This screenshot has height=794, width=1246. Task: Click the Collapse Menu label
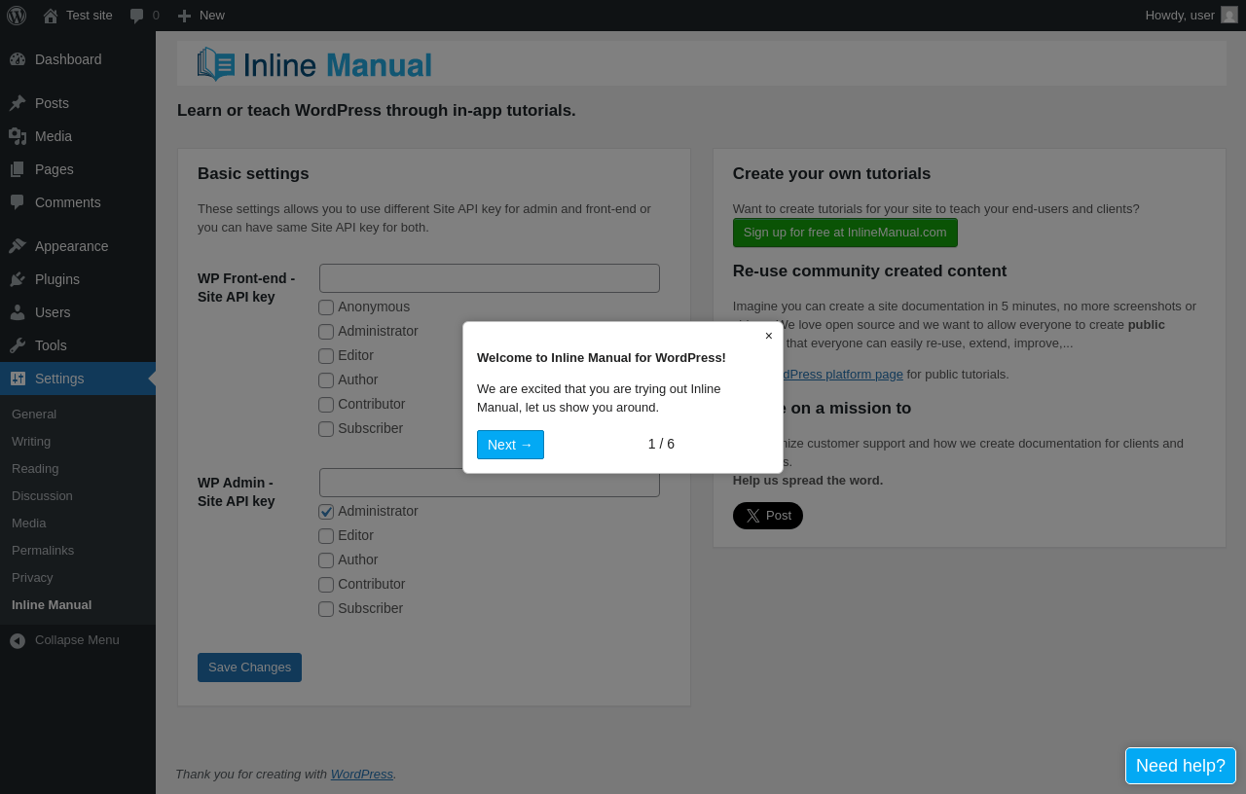coord(77,640)
